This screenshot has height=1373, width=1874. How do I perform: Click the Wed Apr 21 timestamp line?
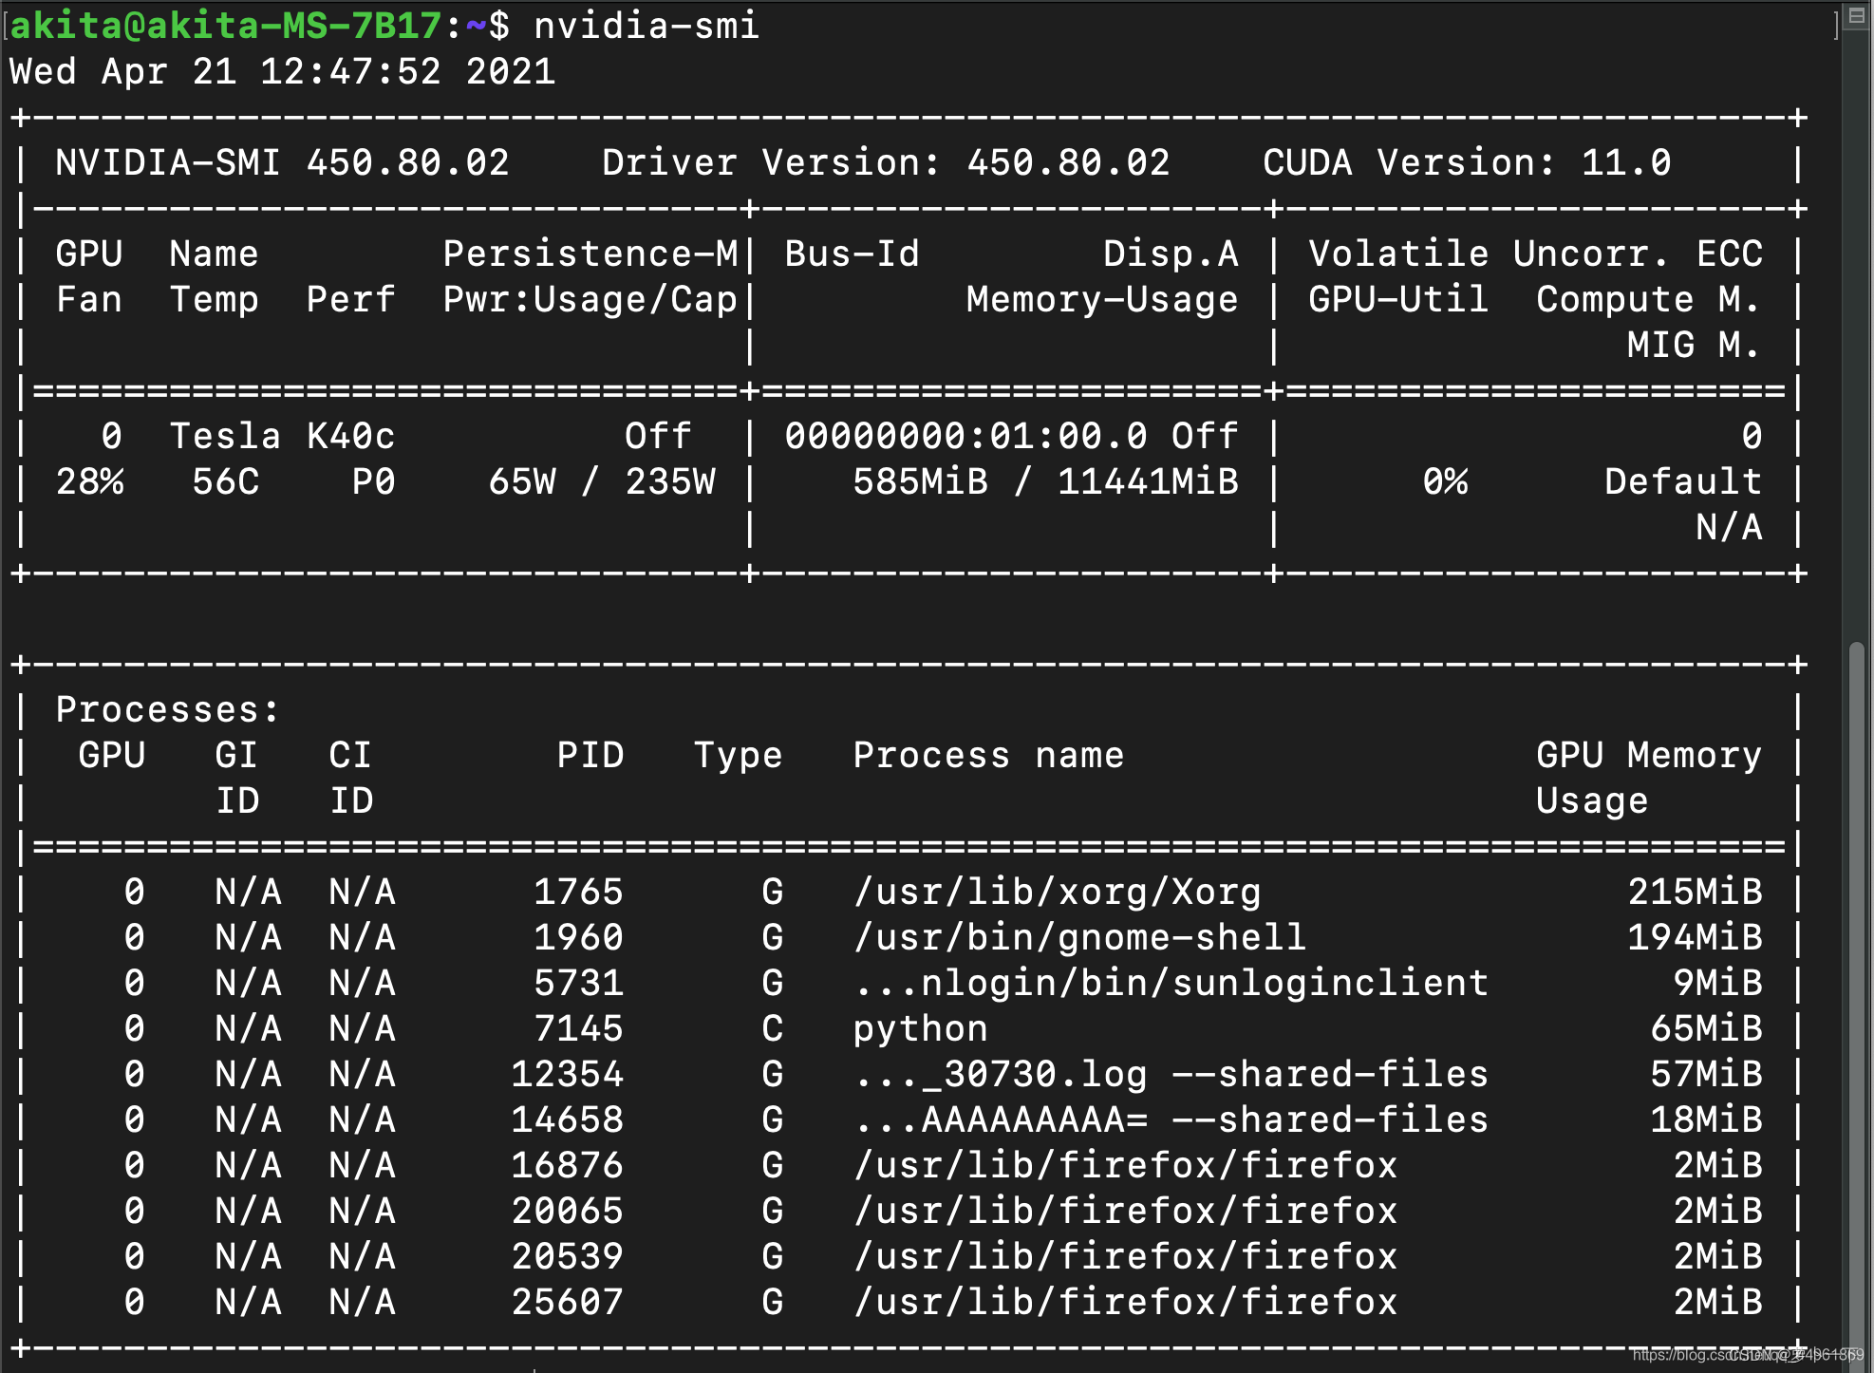click(x=282, y=71)
